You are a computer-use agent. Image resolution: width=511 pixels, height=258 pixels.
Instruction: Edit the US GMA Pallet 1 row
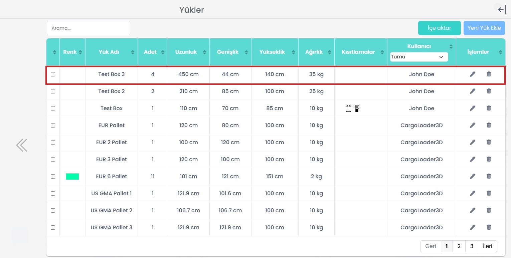pos(472,193)
